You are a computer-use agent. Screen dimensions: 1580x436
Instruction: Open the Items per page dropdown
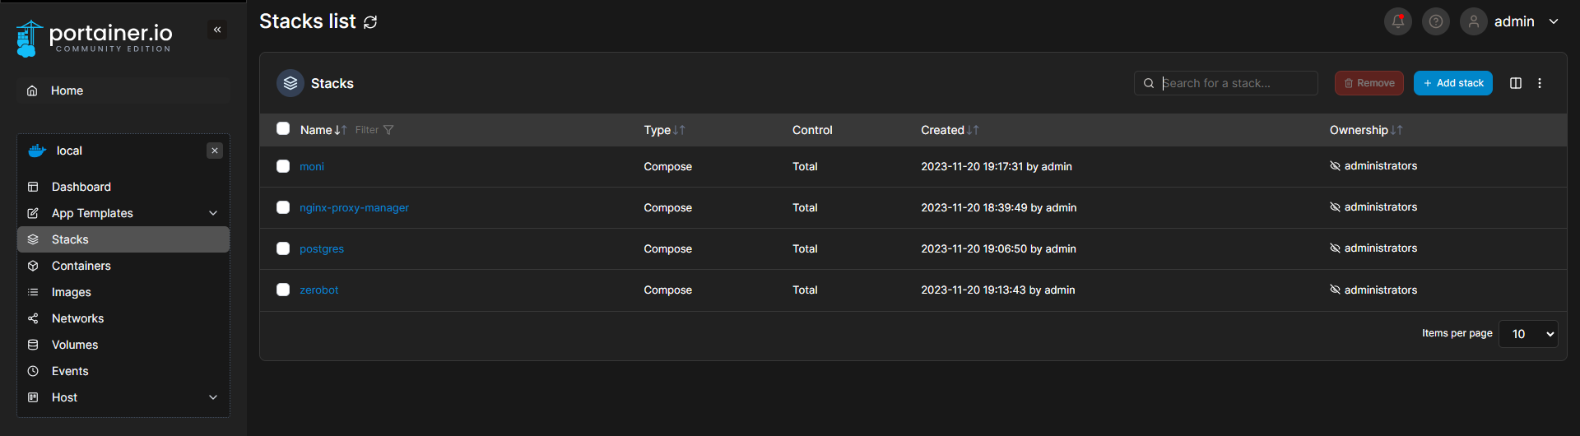pos(1528,334)
